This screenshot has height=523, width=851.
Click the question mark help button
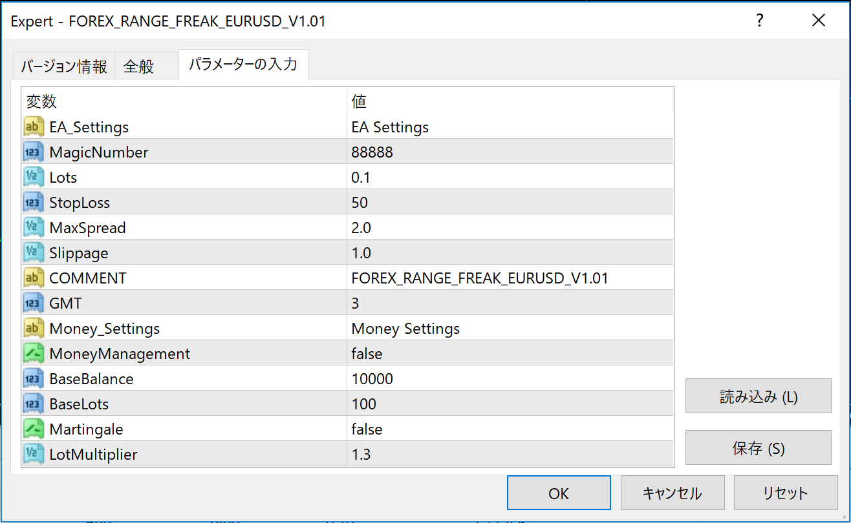760,21
